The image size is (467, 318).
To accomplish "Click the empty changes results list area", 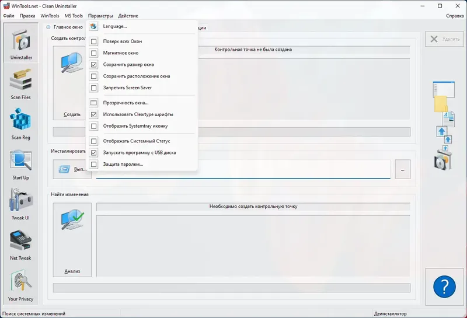I will 253,246.
